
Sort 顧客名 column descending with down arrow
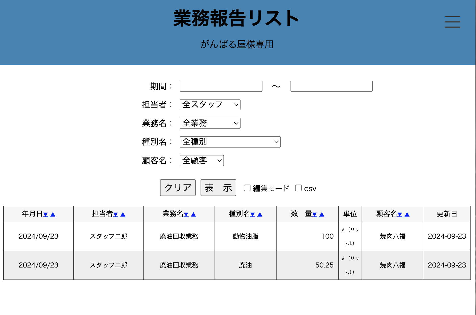400,214
